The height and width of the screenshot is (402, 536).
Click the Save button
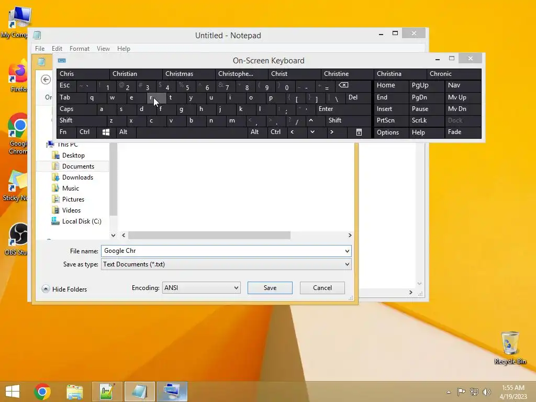coord(270,288)
